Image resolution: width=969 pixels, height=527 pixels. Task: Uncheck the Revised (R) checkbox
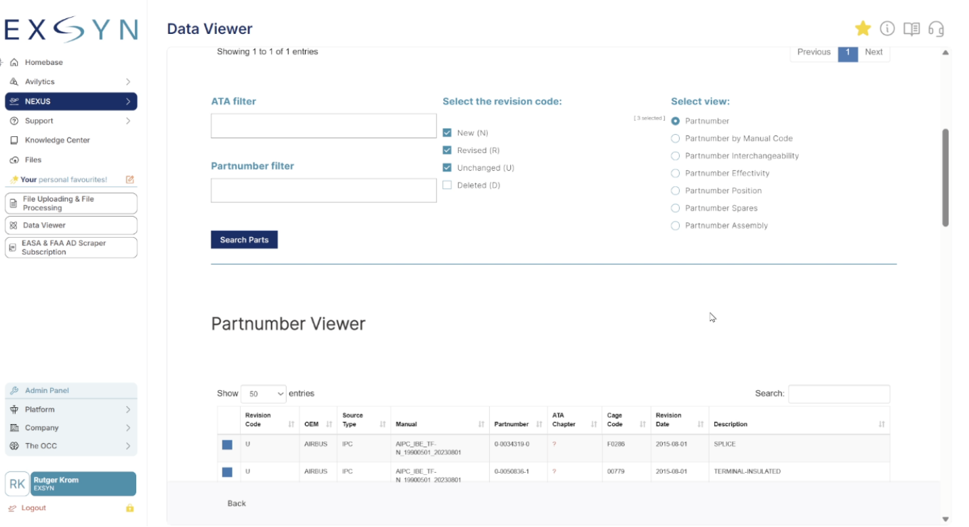[447, 150]
